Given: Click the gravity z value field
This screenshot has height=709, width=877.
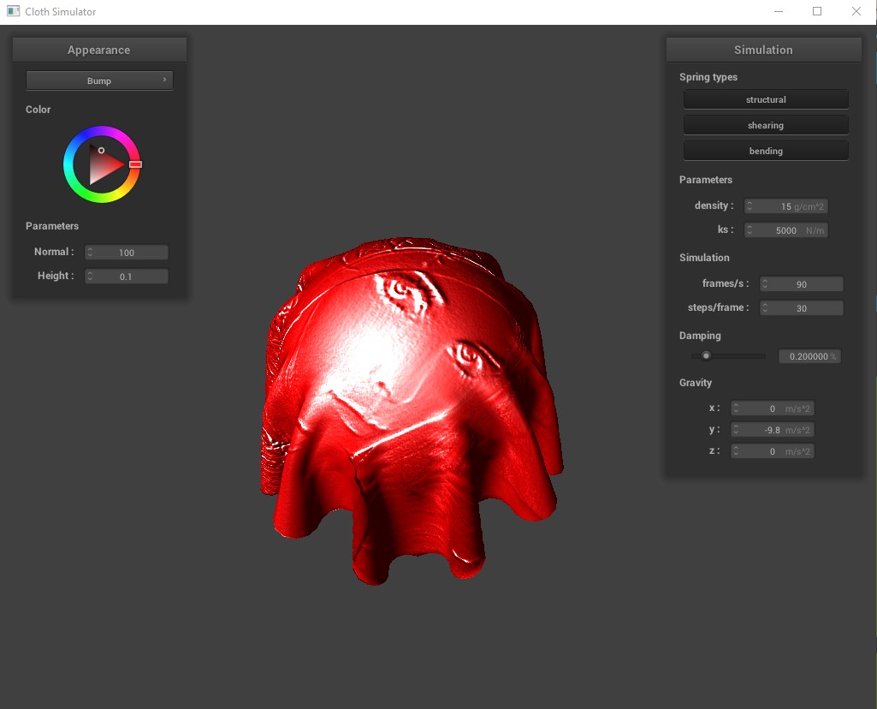Looking at the screenshot, I should click(773, 451).
